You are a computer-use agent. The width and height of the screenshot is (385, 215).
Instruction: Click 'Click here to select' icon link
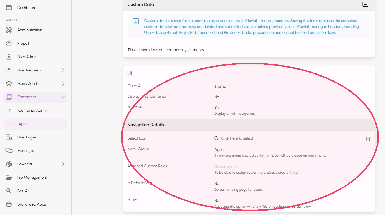237,138
